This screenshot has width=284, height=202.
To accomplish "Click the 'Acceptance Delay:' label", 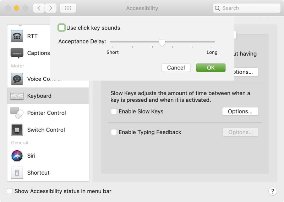I will [x=82, y=41].
